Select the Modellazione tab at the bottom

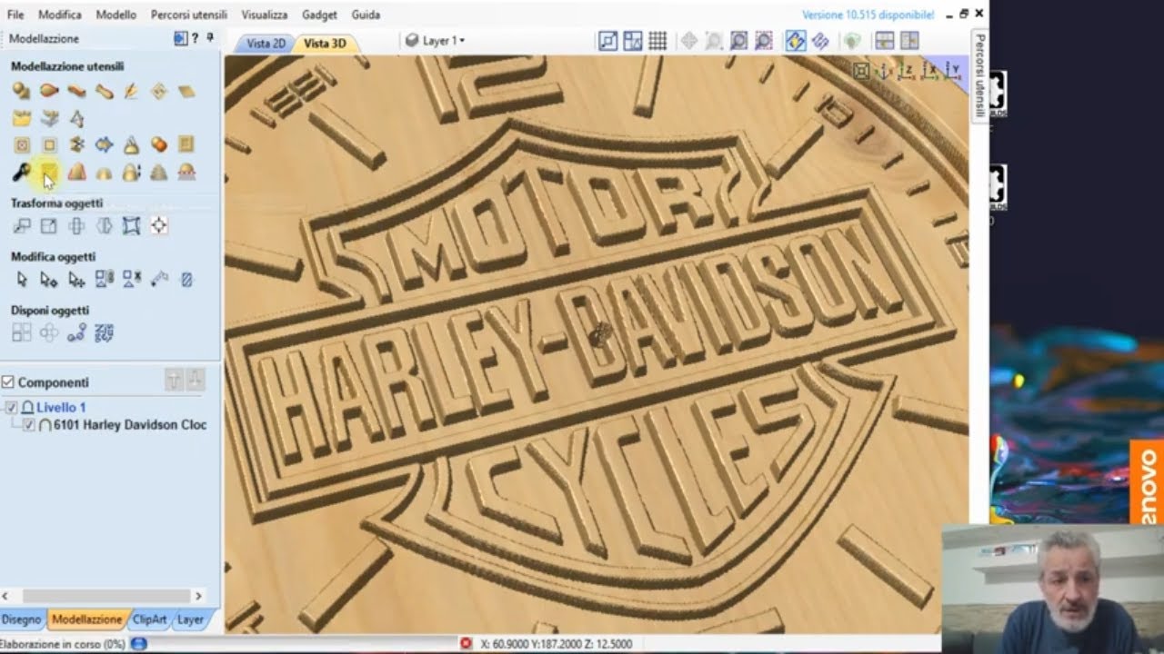(86, 619)
